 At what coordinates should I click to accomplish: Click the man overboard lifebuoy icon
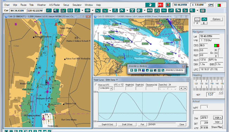[x=168, y=5]
